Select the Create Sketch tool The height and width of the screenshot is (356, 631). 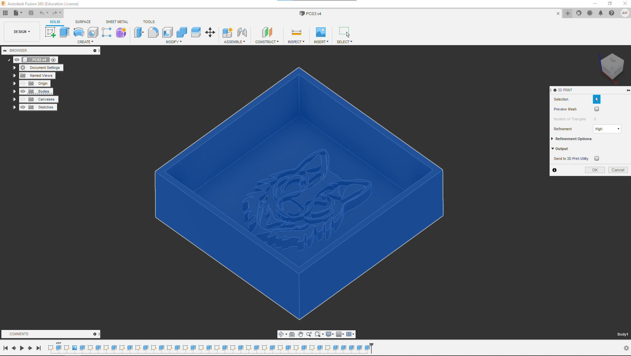(50, 32)
